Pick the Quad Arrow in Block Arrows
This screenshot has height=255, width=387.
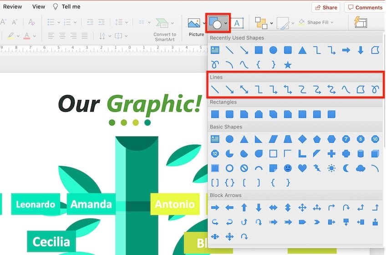coord(302,208)
